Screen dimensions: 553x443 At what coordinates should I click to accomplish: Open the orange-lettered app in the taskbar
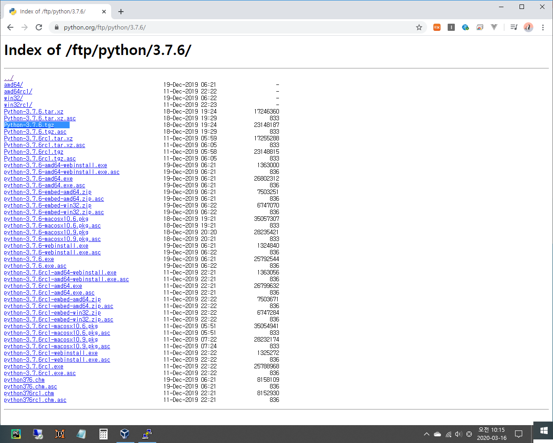pos(60,434)
